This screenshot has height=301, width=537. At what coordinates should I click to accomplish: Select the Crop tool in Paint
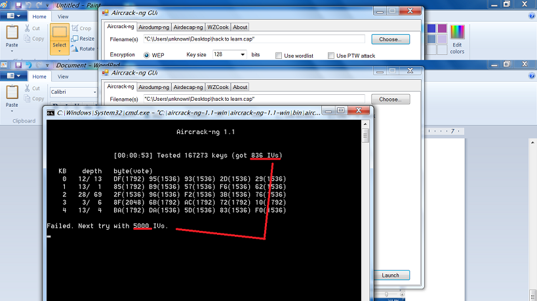pyautogui.click(x=75, y=28)
